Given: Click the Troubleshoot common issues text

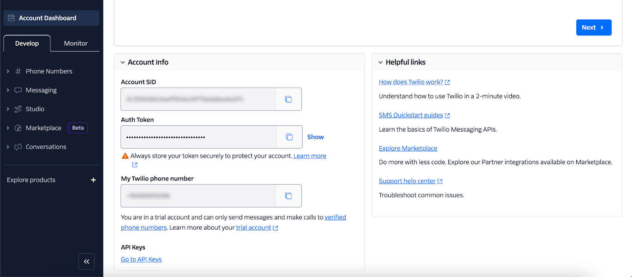Looking at the screenshot, I should pyautogui.click(x=421, y=195).
